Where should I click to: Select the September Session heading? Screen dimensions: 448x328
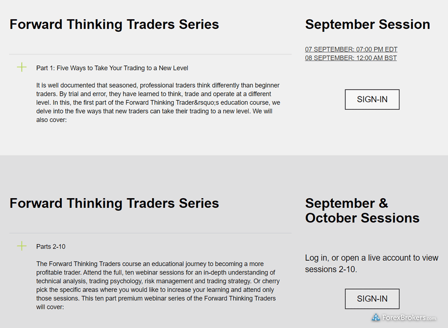pyautogui.click(x=367, y=24)
